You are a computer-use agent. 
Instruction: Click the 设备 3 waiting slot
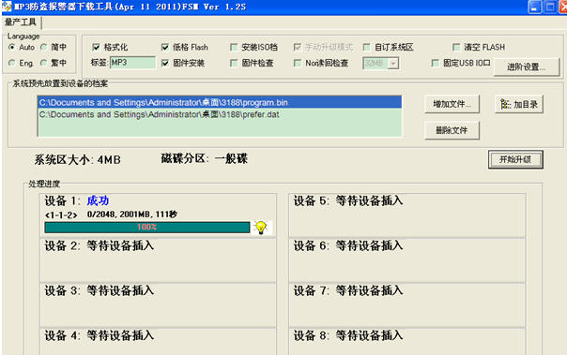158,305
